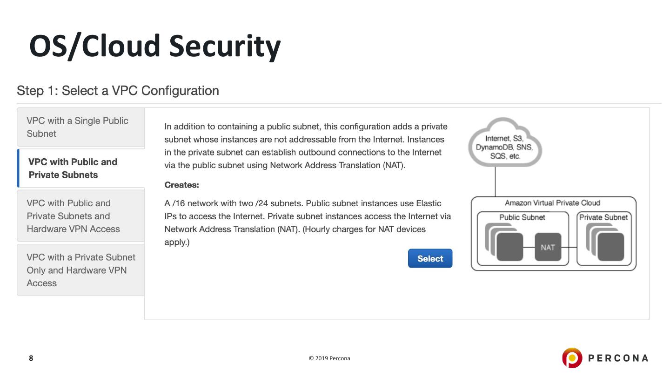Click the round Percona logo icon
The height and width of the screenshot is (377, 670).
(x=572, y=358)
